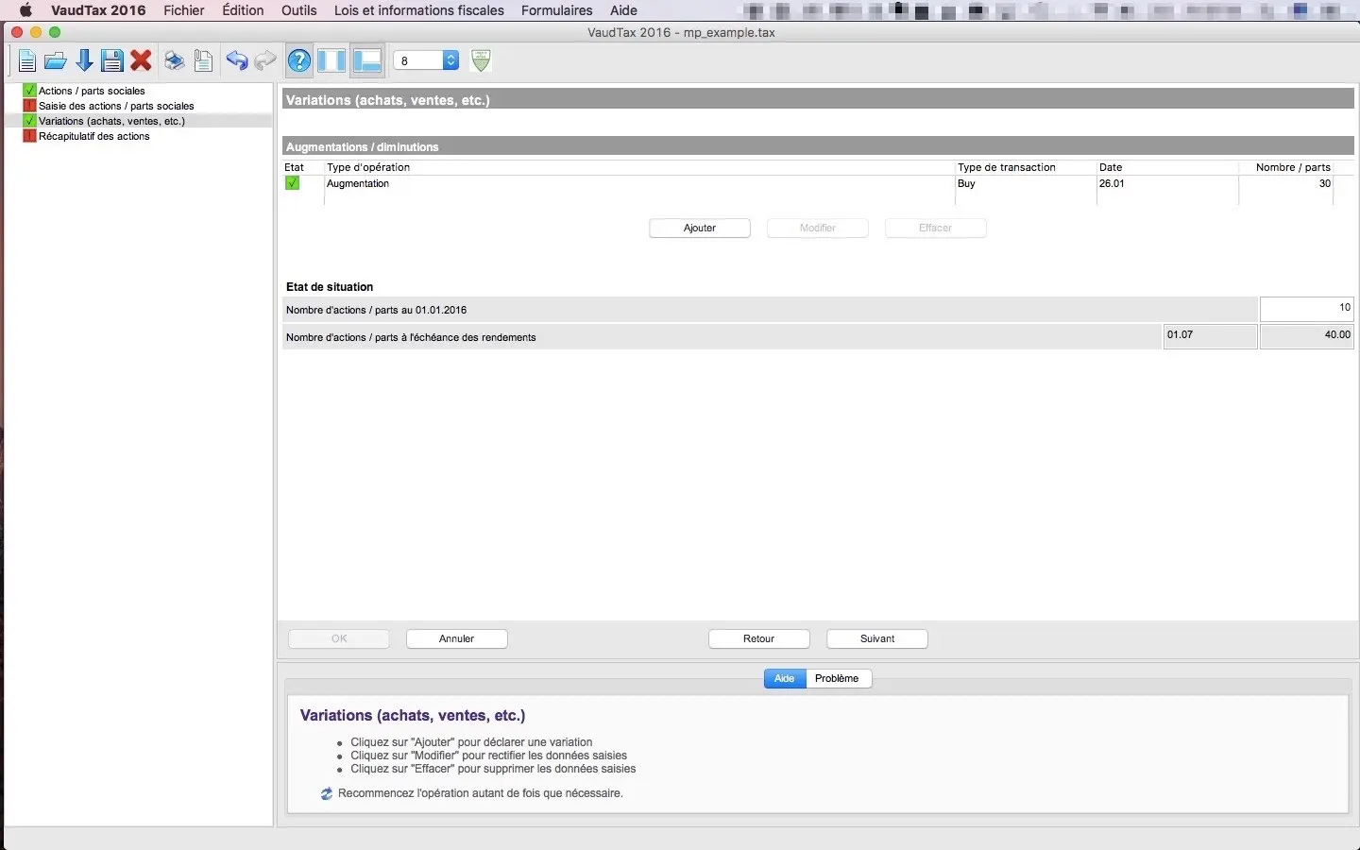The width and height of the screenshot is (1360, 850).
Task: Click the Nombre d'actions / parts au 01.01.2016 label
Action: click(x=377, y=310)
